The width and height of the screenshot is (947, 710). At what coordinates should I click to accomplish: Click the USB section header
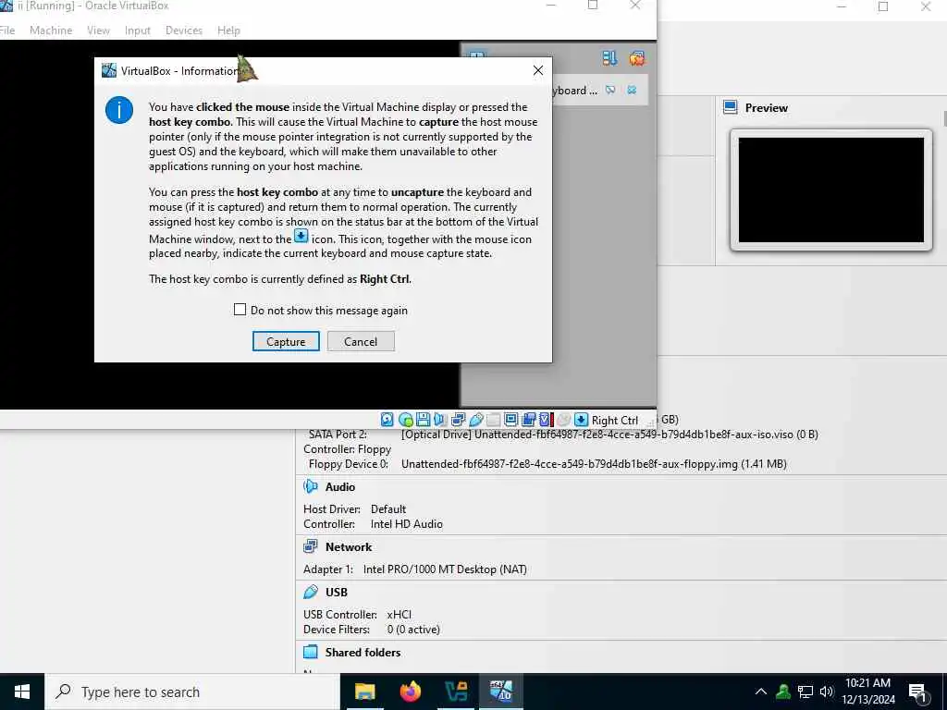(x=337, y=593)
